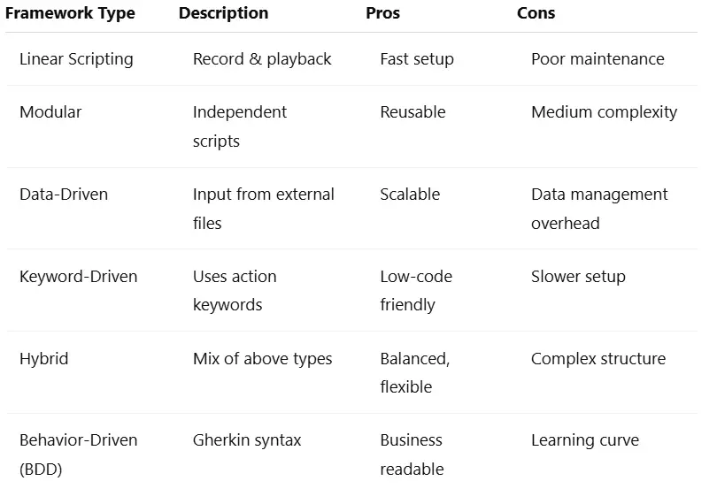The width and height of the screenshot is (717, 504).
Task: Click the Description column header
Action: coord(223,13)
